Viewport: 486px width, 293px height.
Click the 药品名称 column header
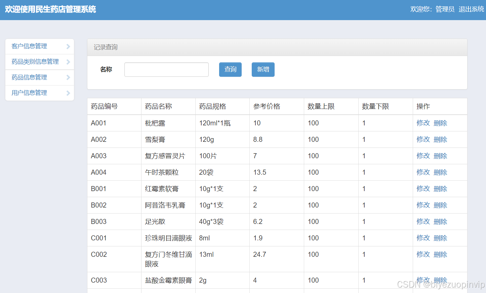[x=168, y=106]
